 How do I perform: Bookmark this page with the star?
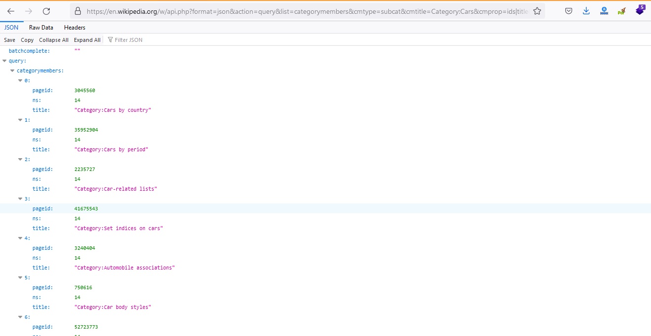coord(537,11)
